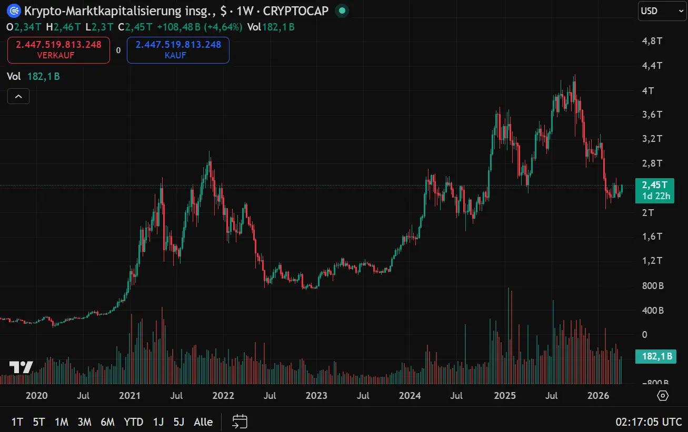This screenshot has height=432, width=688.
Task: Select the YTD range
Action: [x=133, y=421]
